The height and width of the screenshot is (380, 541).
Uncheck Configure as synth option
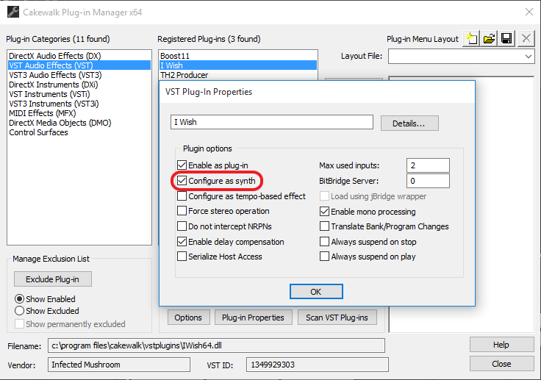pos(182,181)
